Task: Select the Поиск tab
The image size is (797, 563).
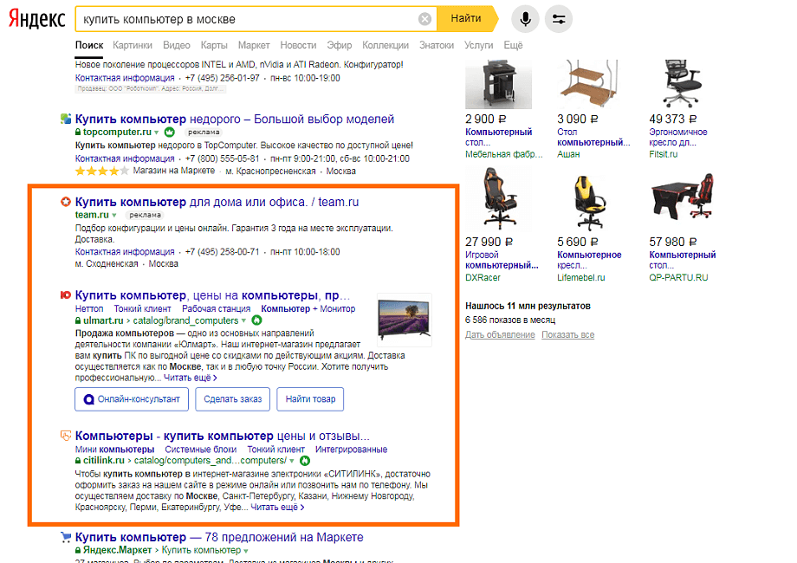Action: [x=89, y=45]
